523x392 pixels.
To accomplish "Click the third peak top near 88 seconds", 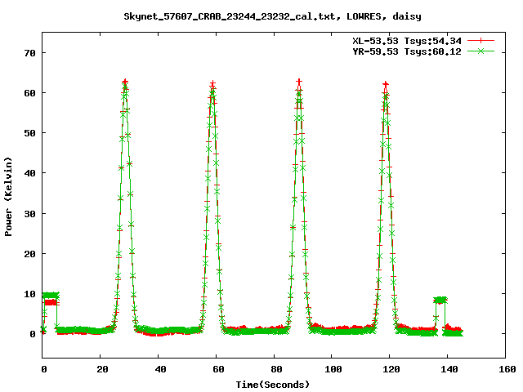I will tap(299, 83).
